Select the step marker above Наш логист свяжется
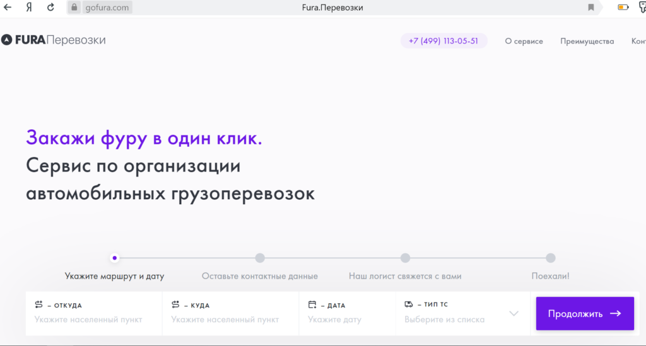 pos(406,258)
